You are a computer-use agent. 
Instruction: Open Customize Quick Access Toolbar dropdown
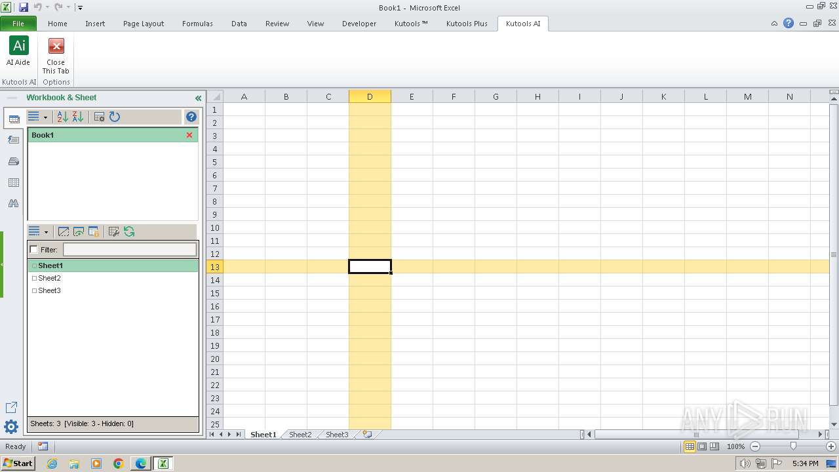(x=80, y=8)
